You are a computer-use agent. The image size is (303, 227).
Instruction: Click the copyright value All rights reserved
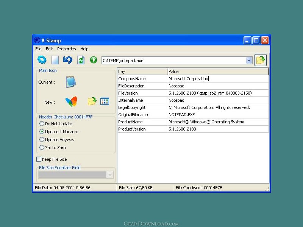coord(219,107)
